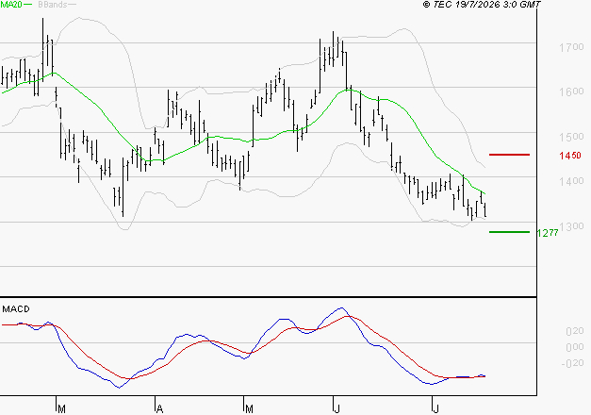Screen dimensions: 591x415
Task: Click the green support line at 1277
Action: [509, 232]
